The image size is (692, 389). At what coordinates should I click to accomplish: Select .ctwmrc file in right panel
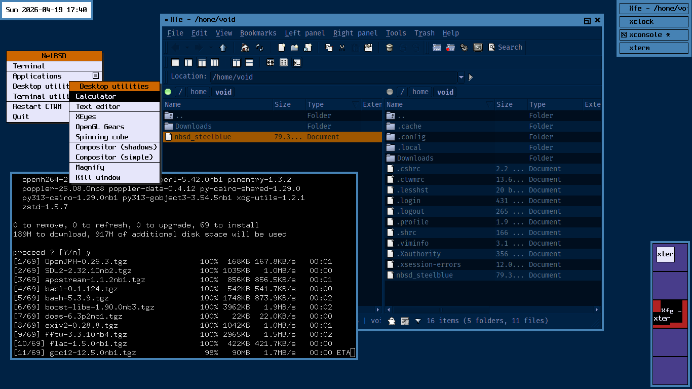click(x=410, y=179)
